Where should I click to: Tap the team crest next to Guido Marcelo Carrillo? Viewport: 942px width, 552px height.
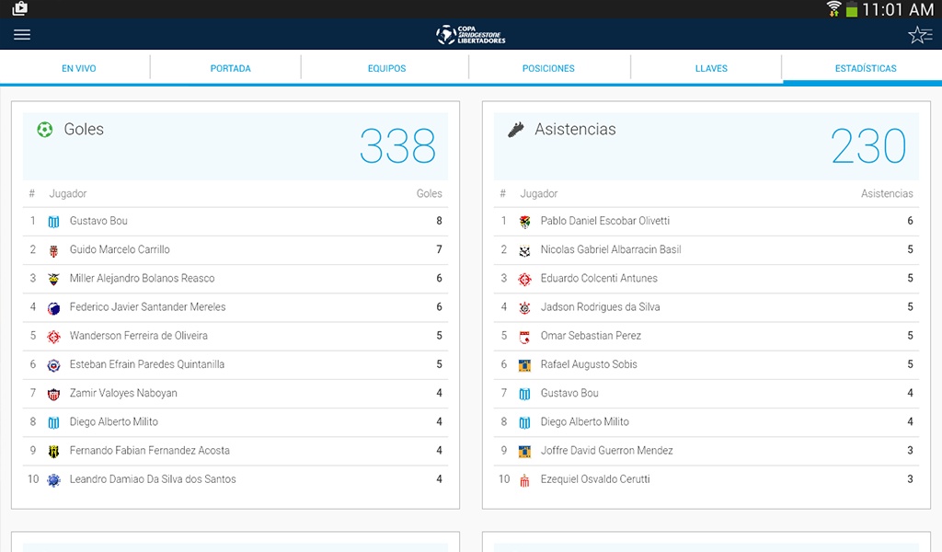pos(53,250)
